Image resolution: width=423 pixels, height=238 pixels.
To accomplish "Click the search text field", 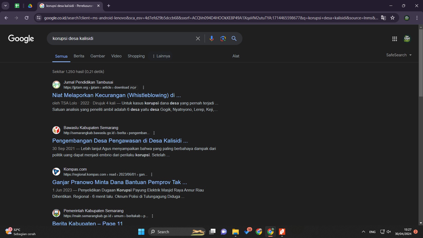I will tap(122, 39).
